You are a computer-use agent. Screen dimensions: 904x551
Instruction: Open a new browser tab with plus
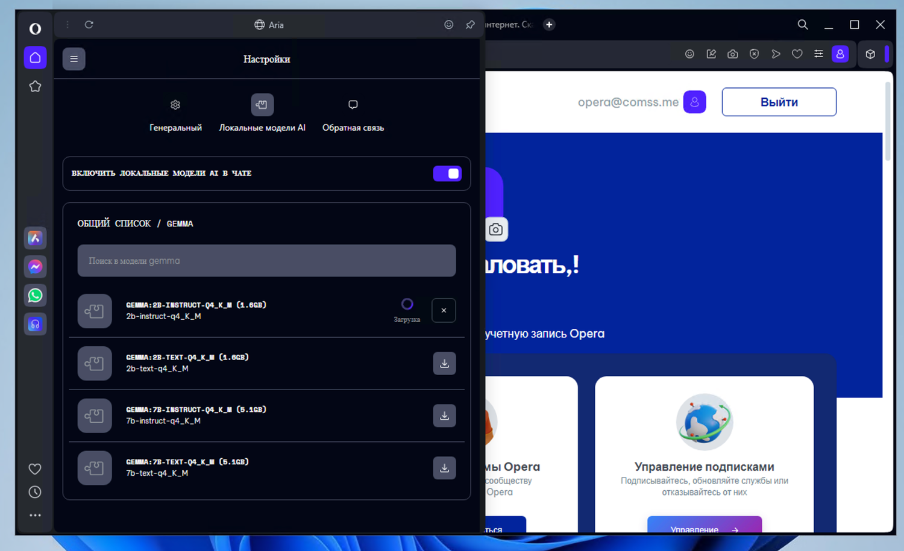click(x=549, y=25)
